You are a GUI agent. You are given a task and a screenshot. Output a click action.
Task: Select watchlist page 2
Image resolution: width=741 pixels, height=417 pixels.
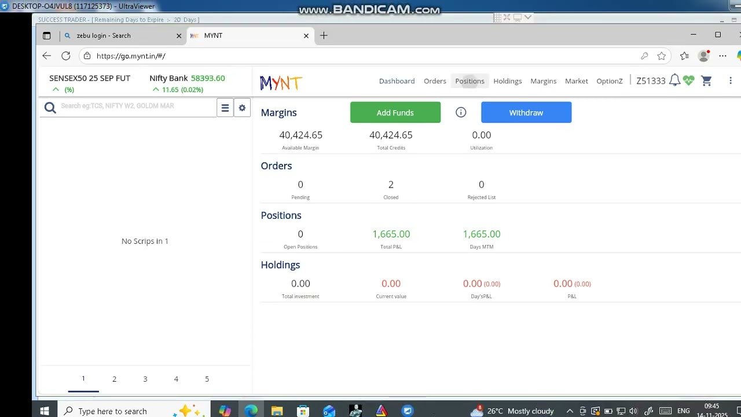[x=114, y=379]
